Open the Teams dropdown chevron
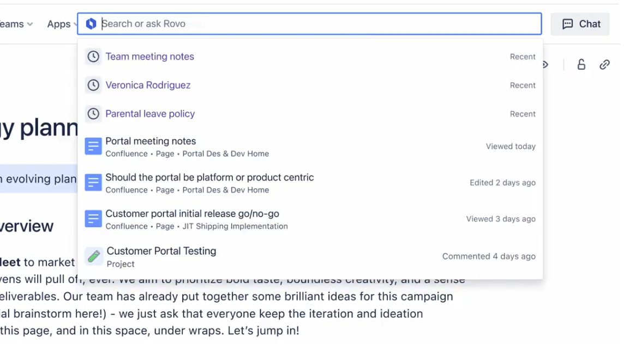The height and width of the screenshot is (344, 624). point(30,24)
